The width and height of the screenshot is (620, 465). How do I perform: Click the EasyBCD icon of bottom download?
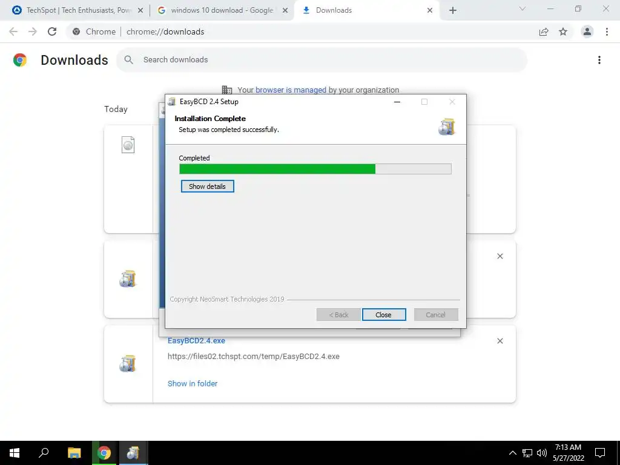pos(128,364)
